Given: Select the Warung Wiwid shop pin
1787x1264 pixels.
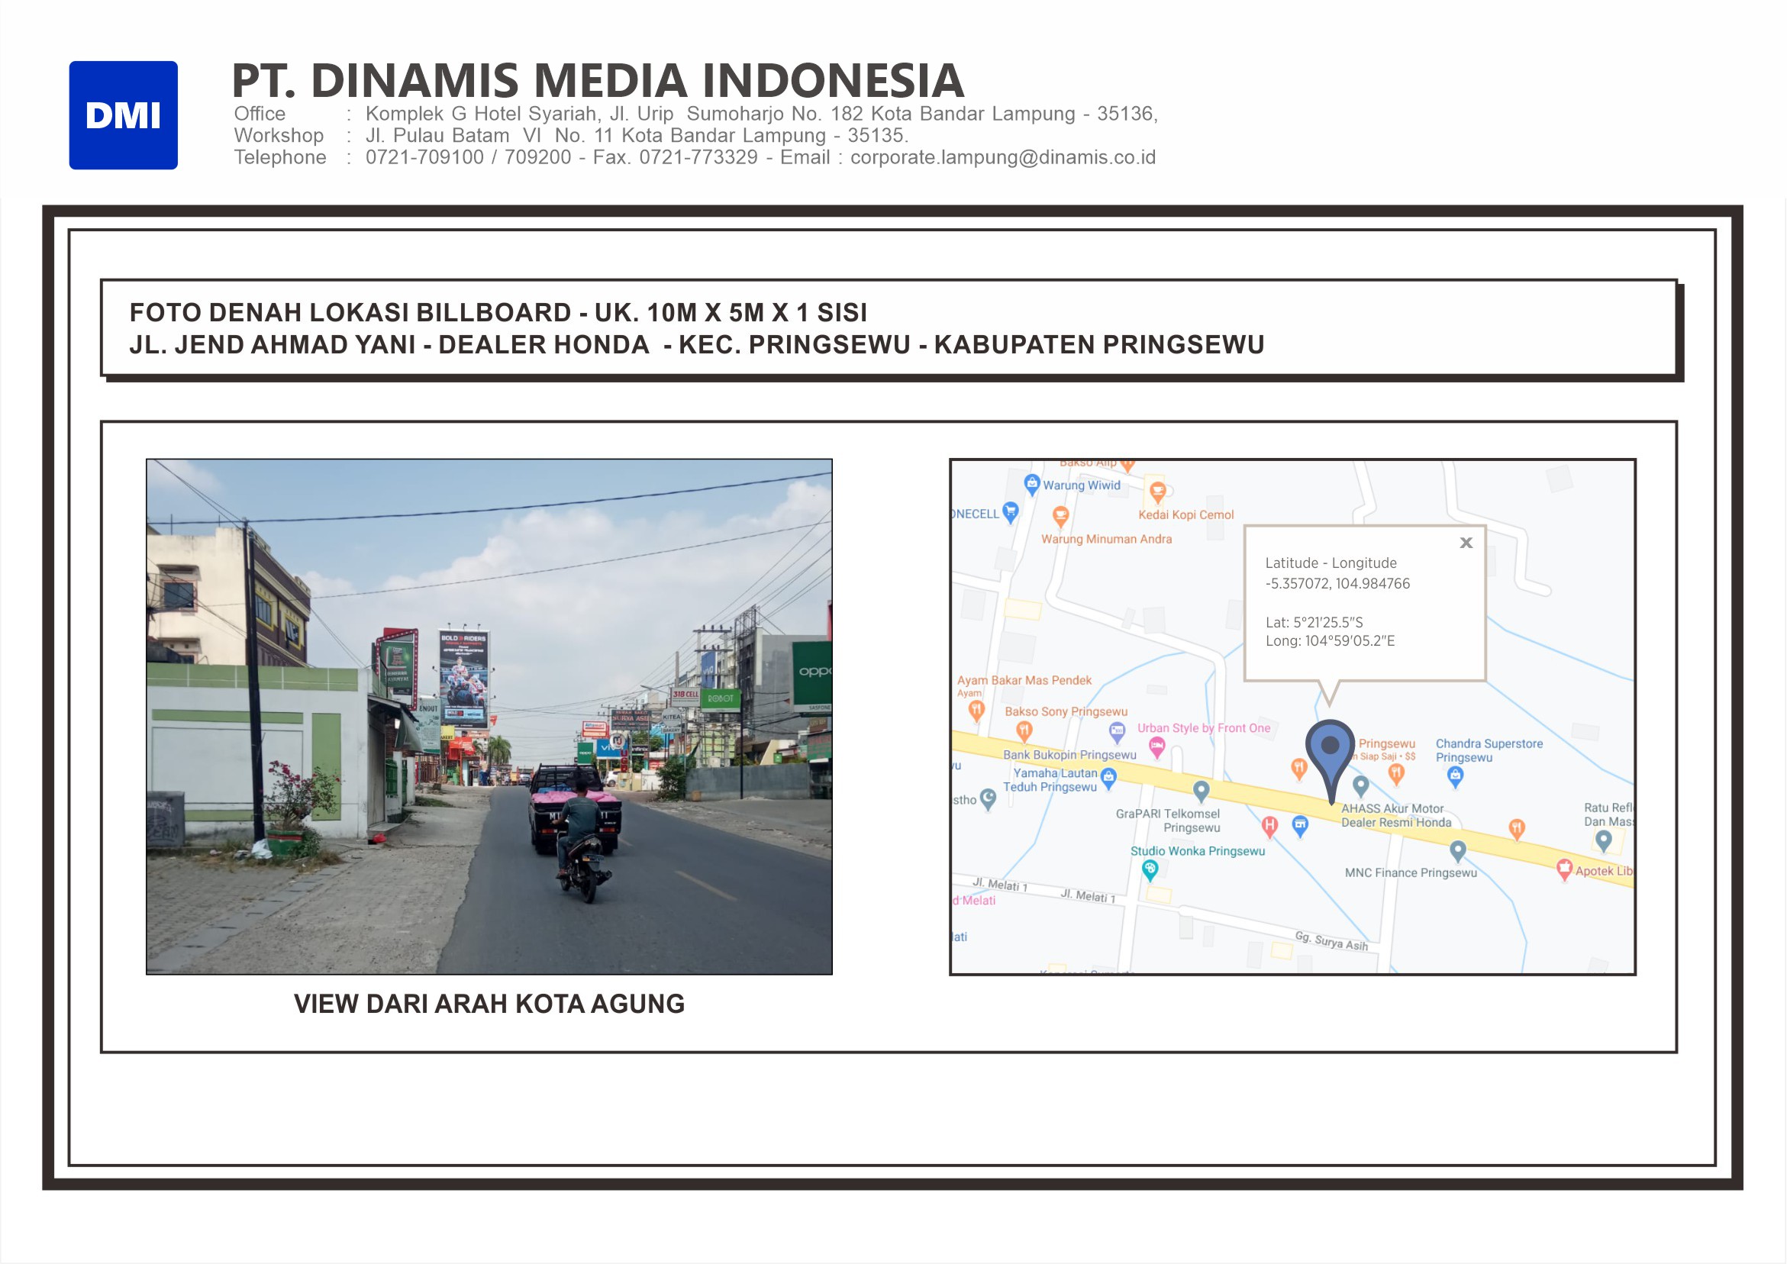Looking at the screenshot, I should pyautogui.click(x=1032, y=484).
